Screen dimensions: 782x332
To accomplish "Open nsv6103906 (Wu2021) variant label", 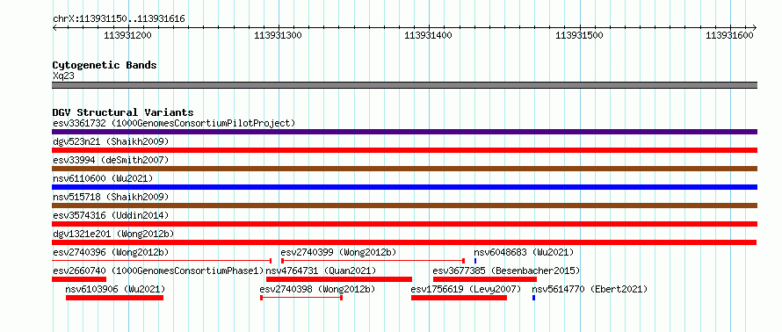I will click(x=115, y=289).
